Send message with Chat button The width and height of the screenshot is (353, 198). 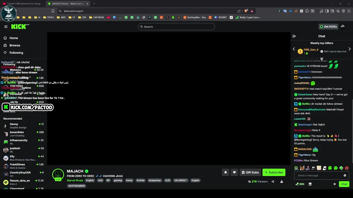344,184
